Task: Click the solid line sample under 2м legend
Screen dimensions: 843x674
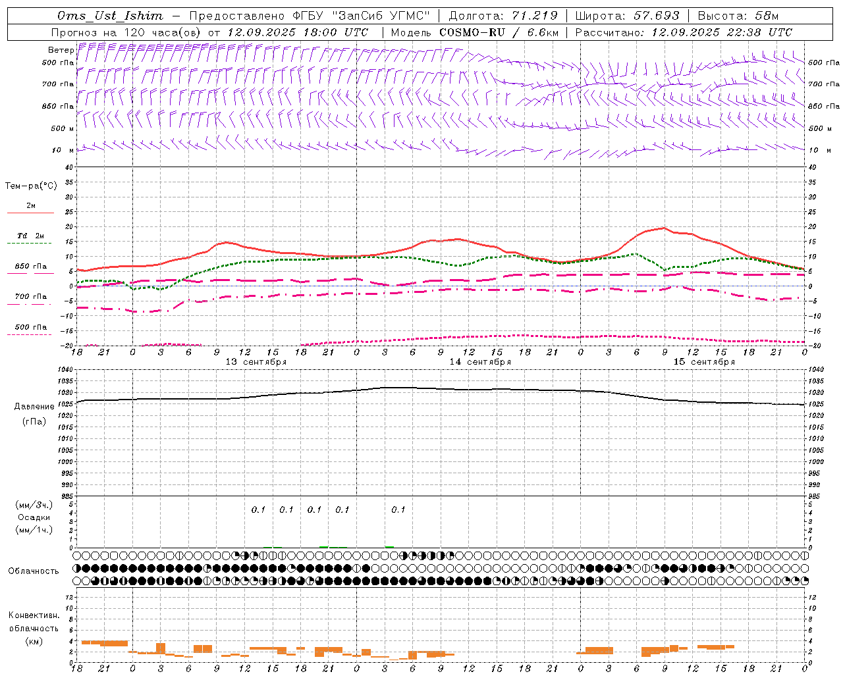Action: click(x=30, y=213)
